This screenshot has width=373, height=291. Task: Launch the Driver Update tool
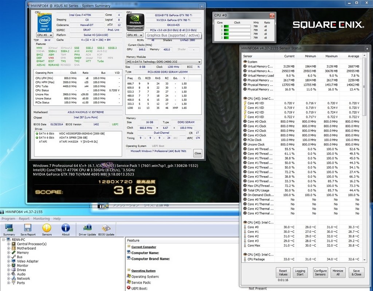click(87, 229)
